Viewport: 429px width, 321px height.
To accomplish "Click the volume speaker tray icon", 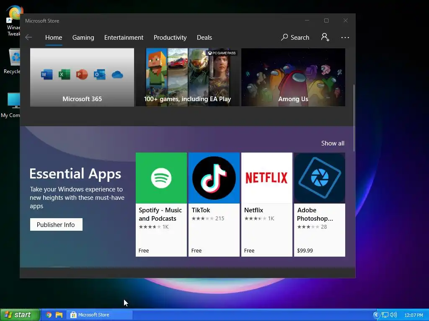I will pyautogui.click(x=393, y=315).
